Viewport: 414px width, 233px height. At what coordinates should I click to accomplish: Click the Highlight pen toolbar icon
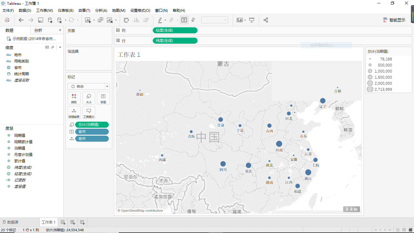(x=160, y=20)
